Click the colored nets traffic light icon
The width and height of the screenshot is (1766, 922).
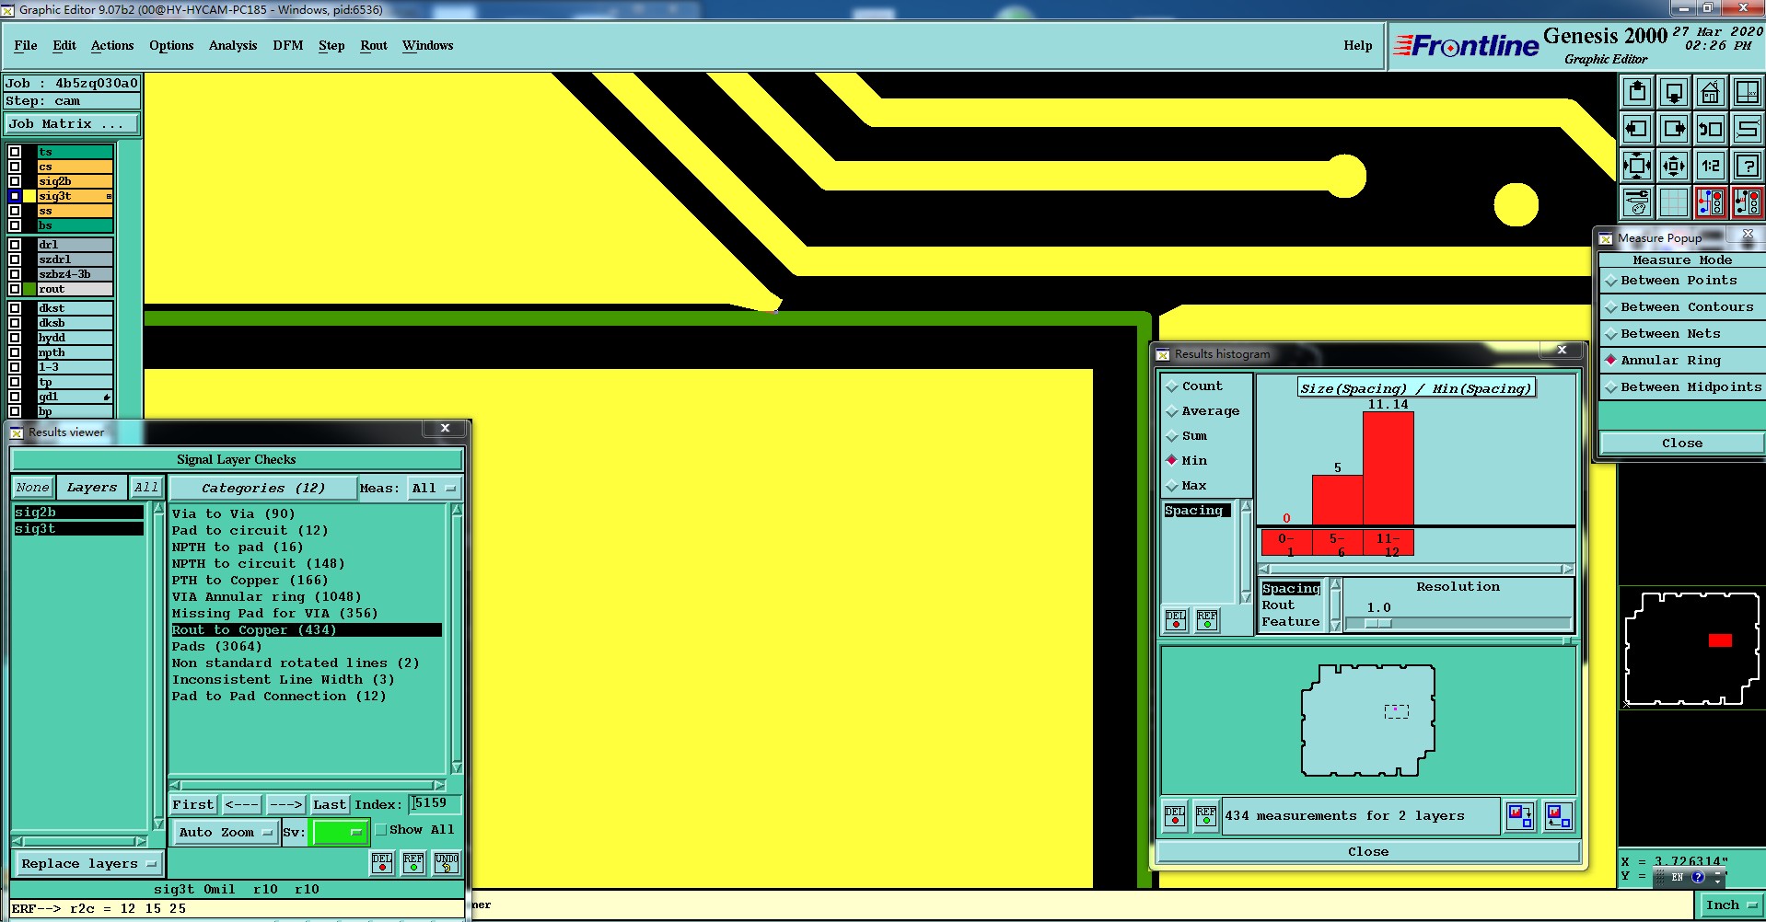coord(1711,202)
